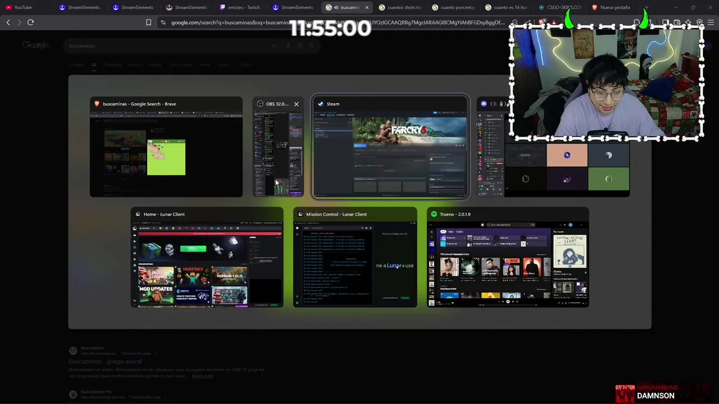
Task: Bookmark this page with the bookmark icon
Action: click(x=148, y=22)
